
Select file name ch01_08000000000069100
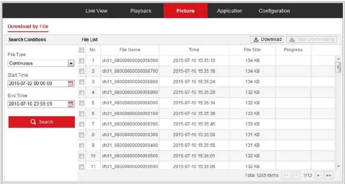pyautogui.click(x=130, y=114)
